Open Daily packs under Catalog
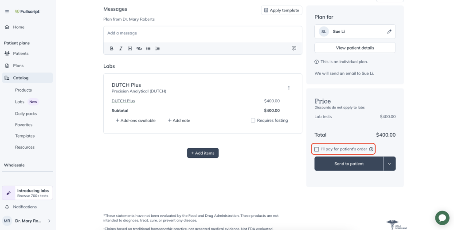 pyautogui.click(x=26, y=114)
